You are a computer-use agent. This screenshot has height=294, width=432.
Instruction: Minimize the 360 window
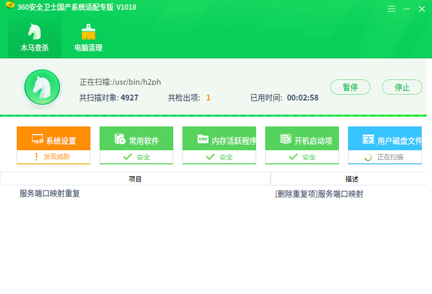(407, 9)
